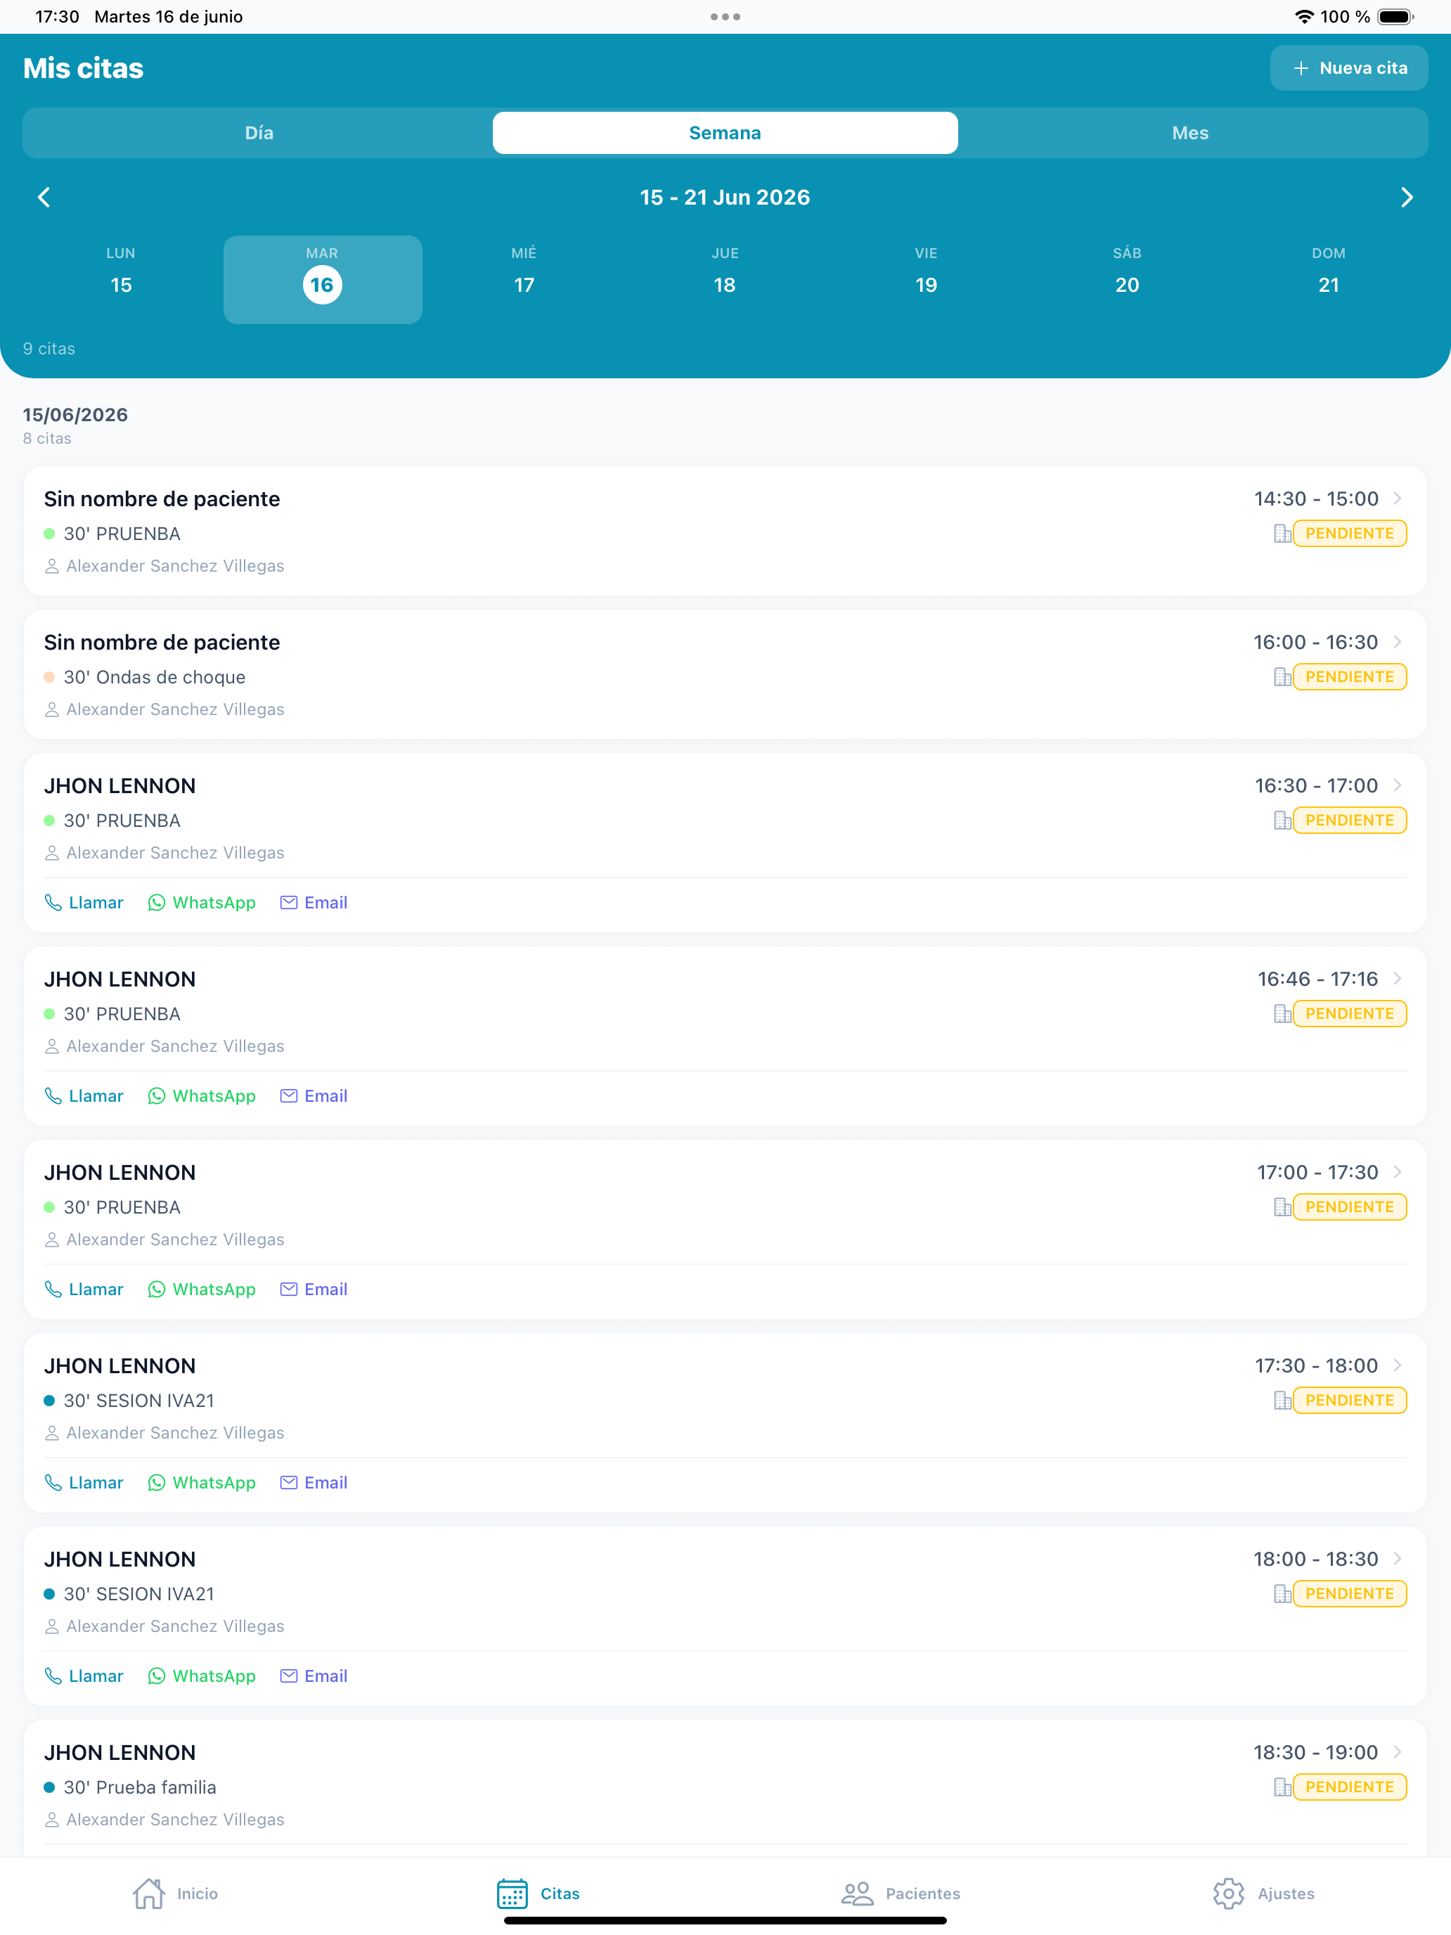The height and width of the screenshot is (1935, 1451).
Task: Open details chevron for 18:00 - 18:30 appointment
Action: [x=1398, y=1559]
